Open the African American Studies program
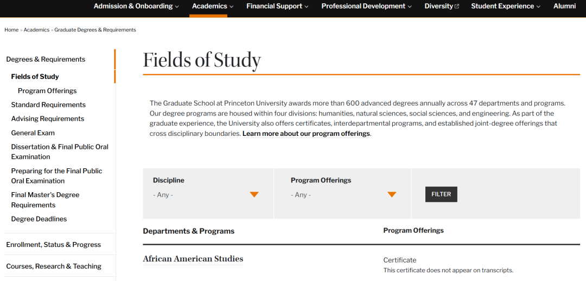This screenshot has height=281, width=586. pyautogui.click(x=193, y=259)
